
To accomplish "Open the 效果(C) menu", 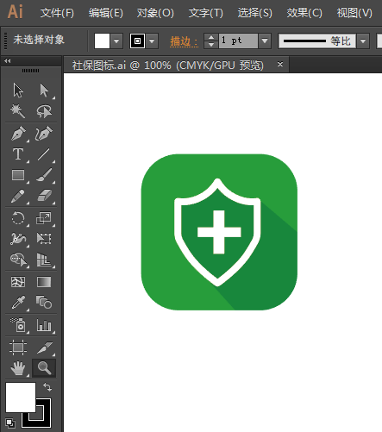I will pyautogui.click(x=304, y=13).
